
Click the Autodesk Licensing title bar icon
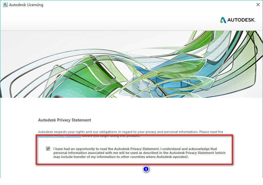[5, 5]
